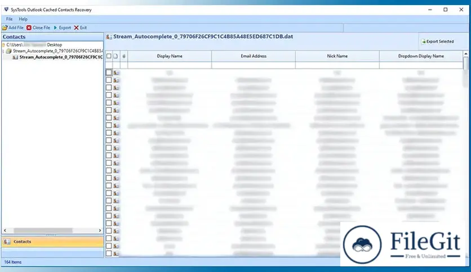Switch to the orange Contacts tab at bottom
The width and height of the screenshot is (471, 272).
click(x=52, y=242)
